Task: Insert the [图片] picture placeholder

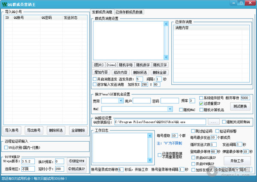Action: pyautogui.click(x=99, y=65)
